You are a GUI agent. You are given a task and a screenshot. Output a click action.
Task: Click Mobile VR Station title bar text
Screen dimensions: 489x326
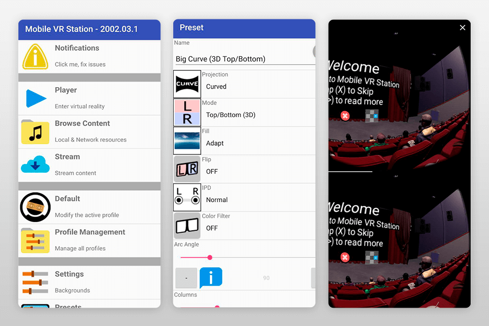[x=81, y=29]
